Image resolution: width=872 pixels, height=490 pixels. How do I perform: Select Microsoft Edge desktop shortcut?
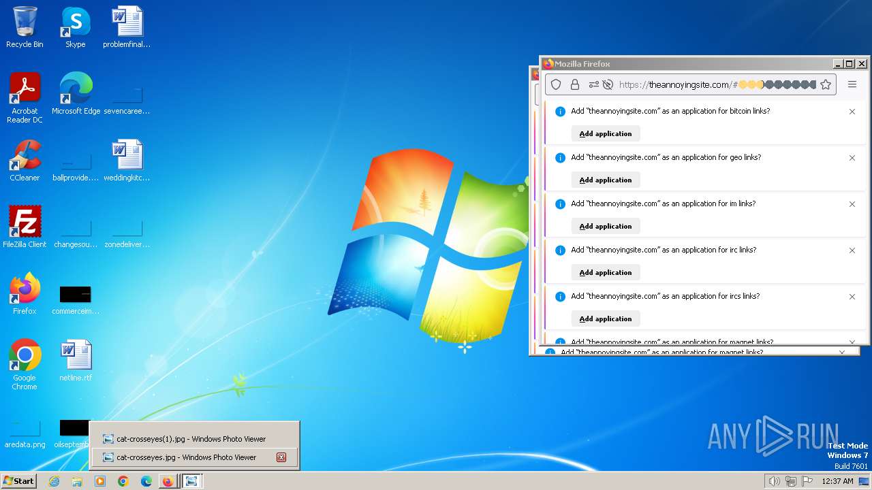click(76, 94)
